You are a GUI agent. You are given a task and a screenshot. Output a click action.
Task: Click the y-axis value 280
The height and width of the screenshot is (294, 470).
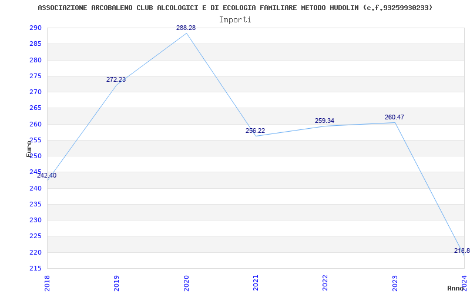pos(35,61)
